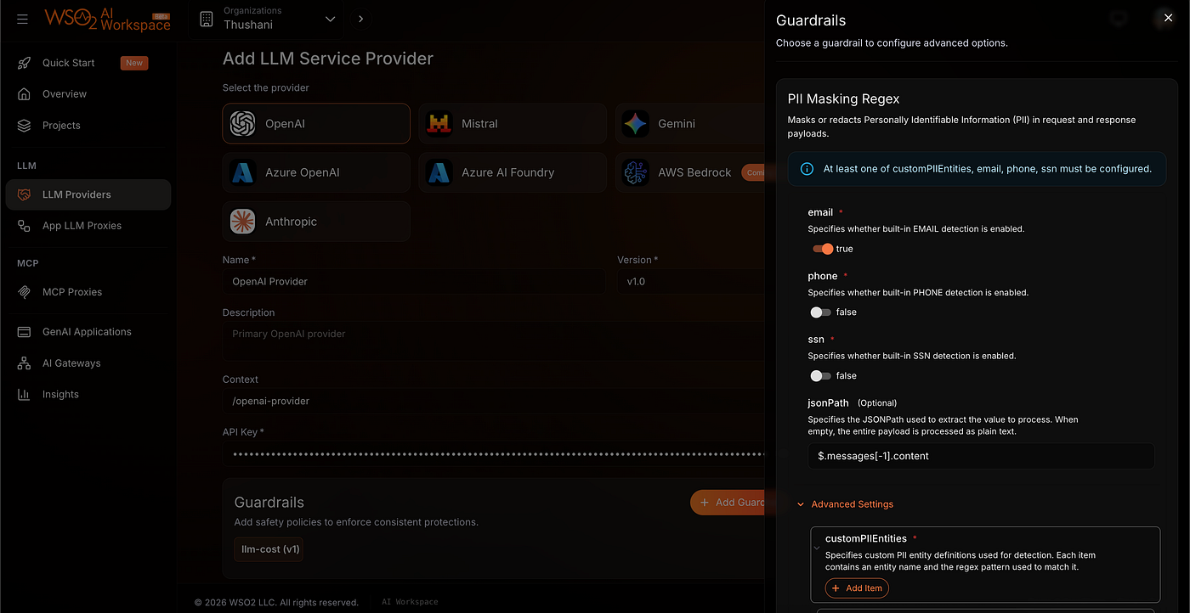Viewport: 1190px width, 613px height.
Task: Click the "Add LLM Service Provider" heading
Action: [328, 59]
